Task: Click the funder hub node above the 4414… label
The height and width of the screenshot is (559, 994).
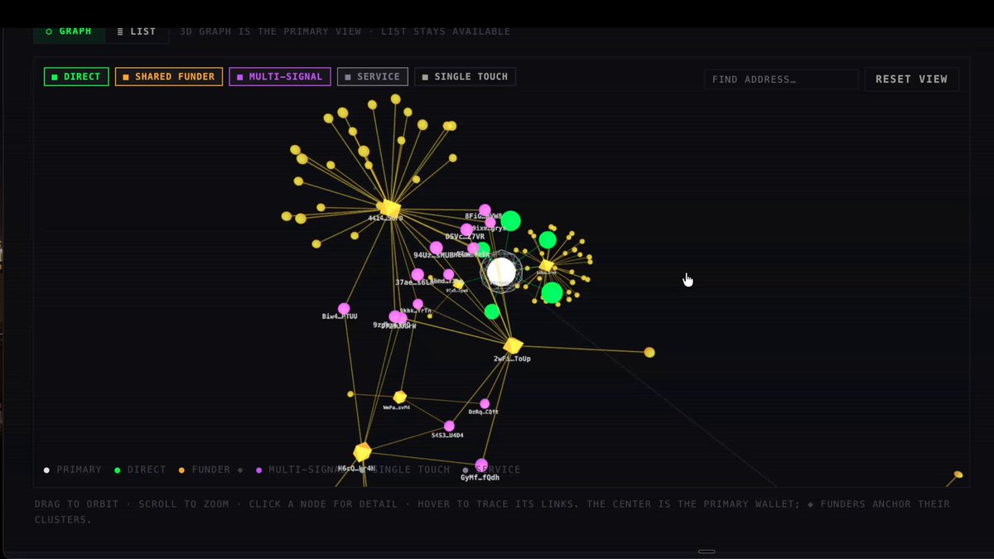Action: (x=390, y=208)
